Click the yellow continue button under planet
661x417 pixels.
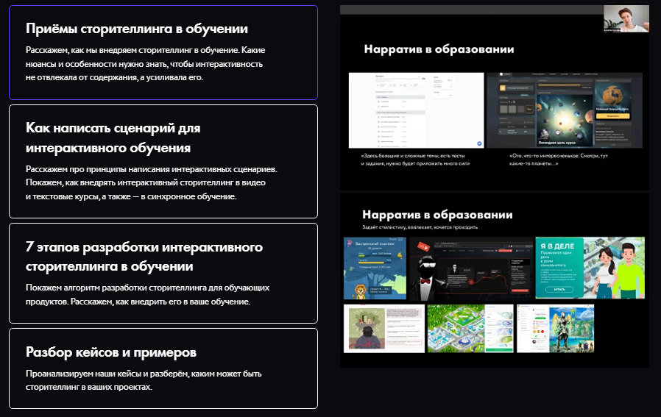pos(612,116)
